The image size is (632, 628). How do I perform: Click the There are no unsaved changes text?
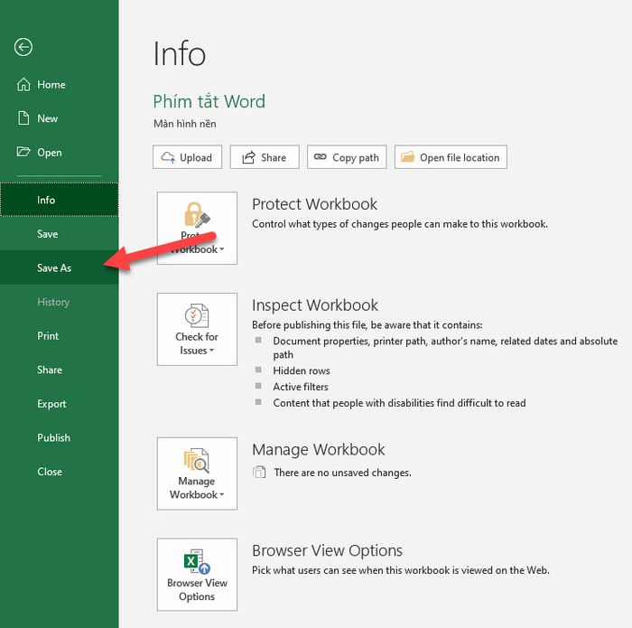tap(342, 473)
